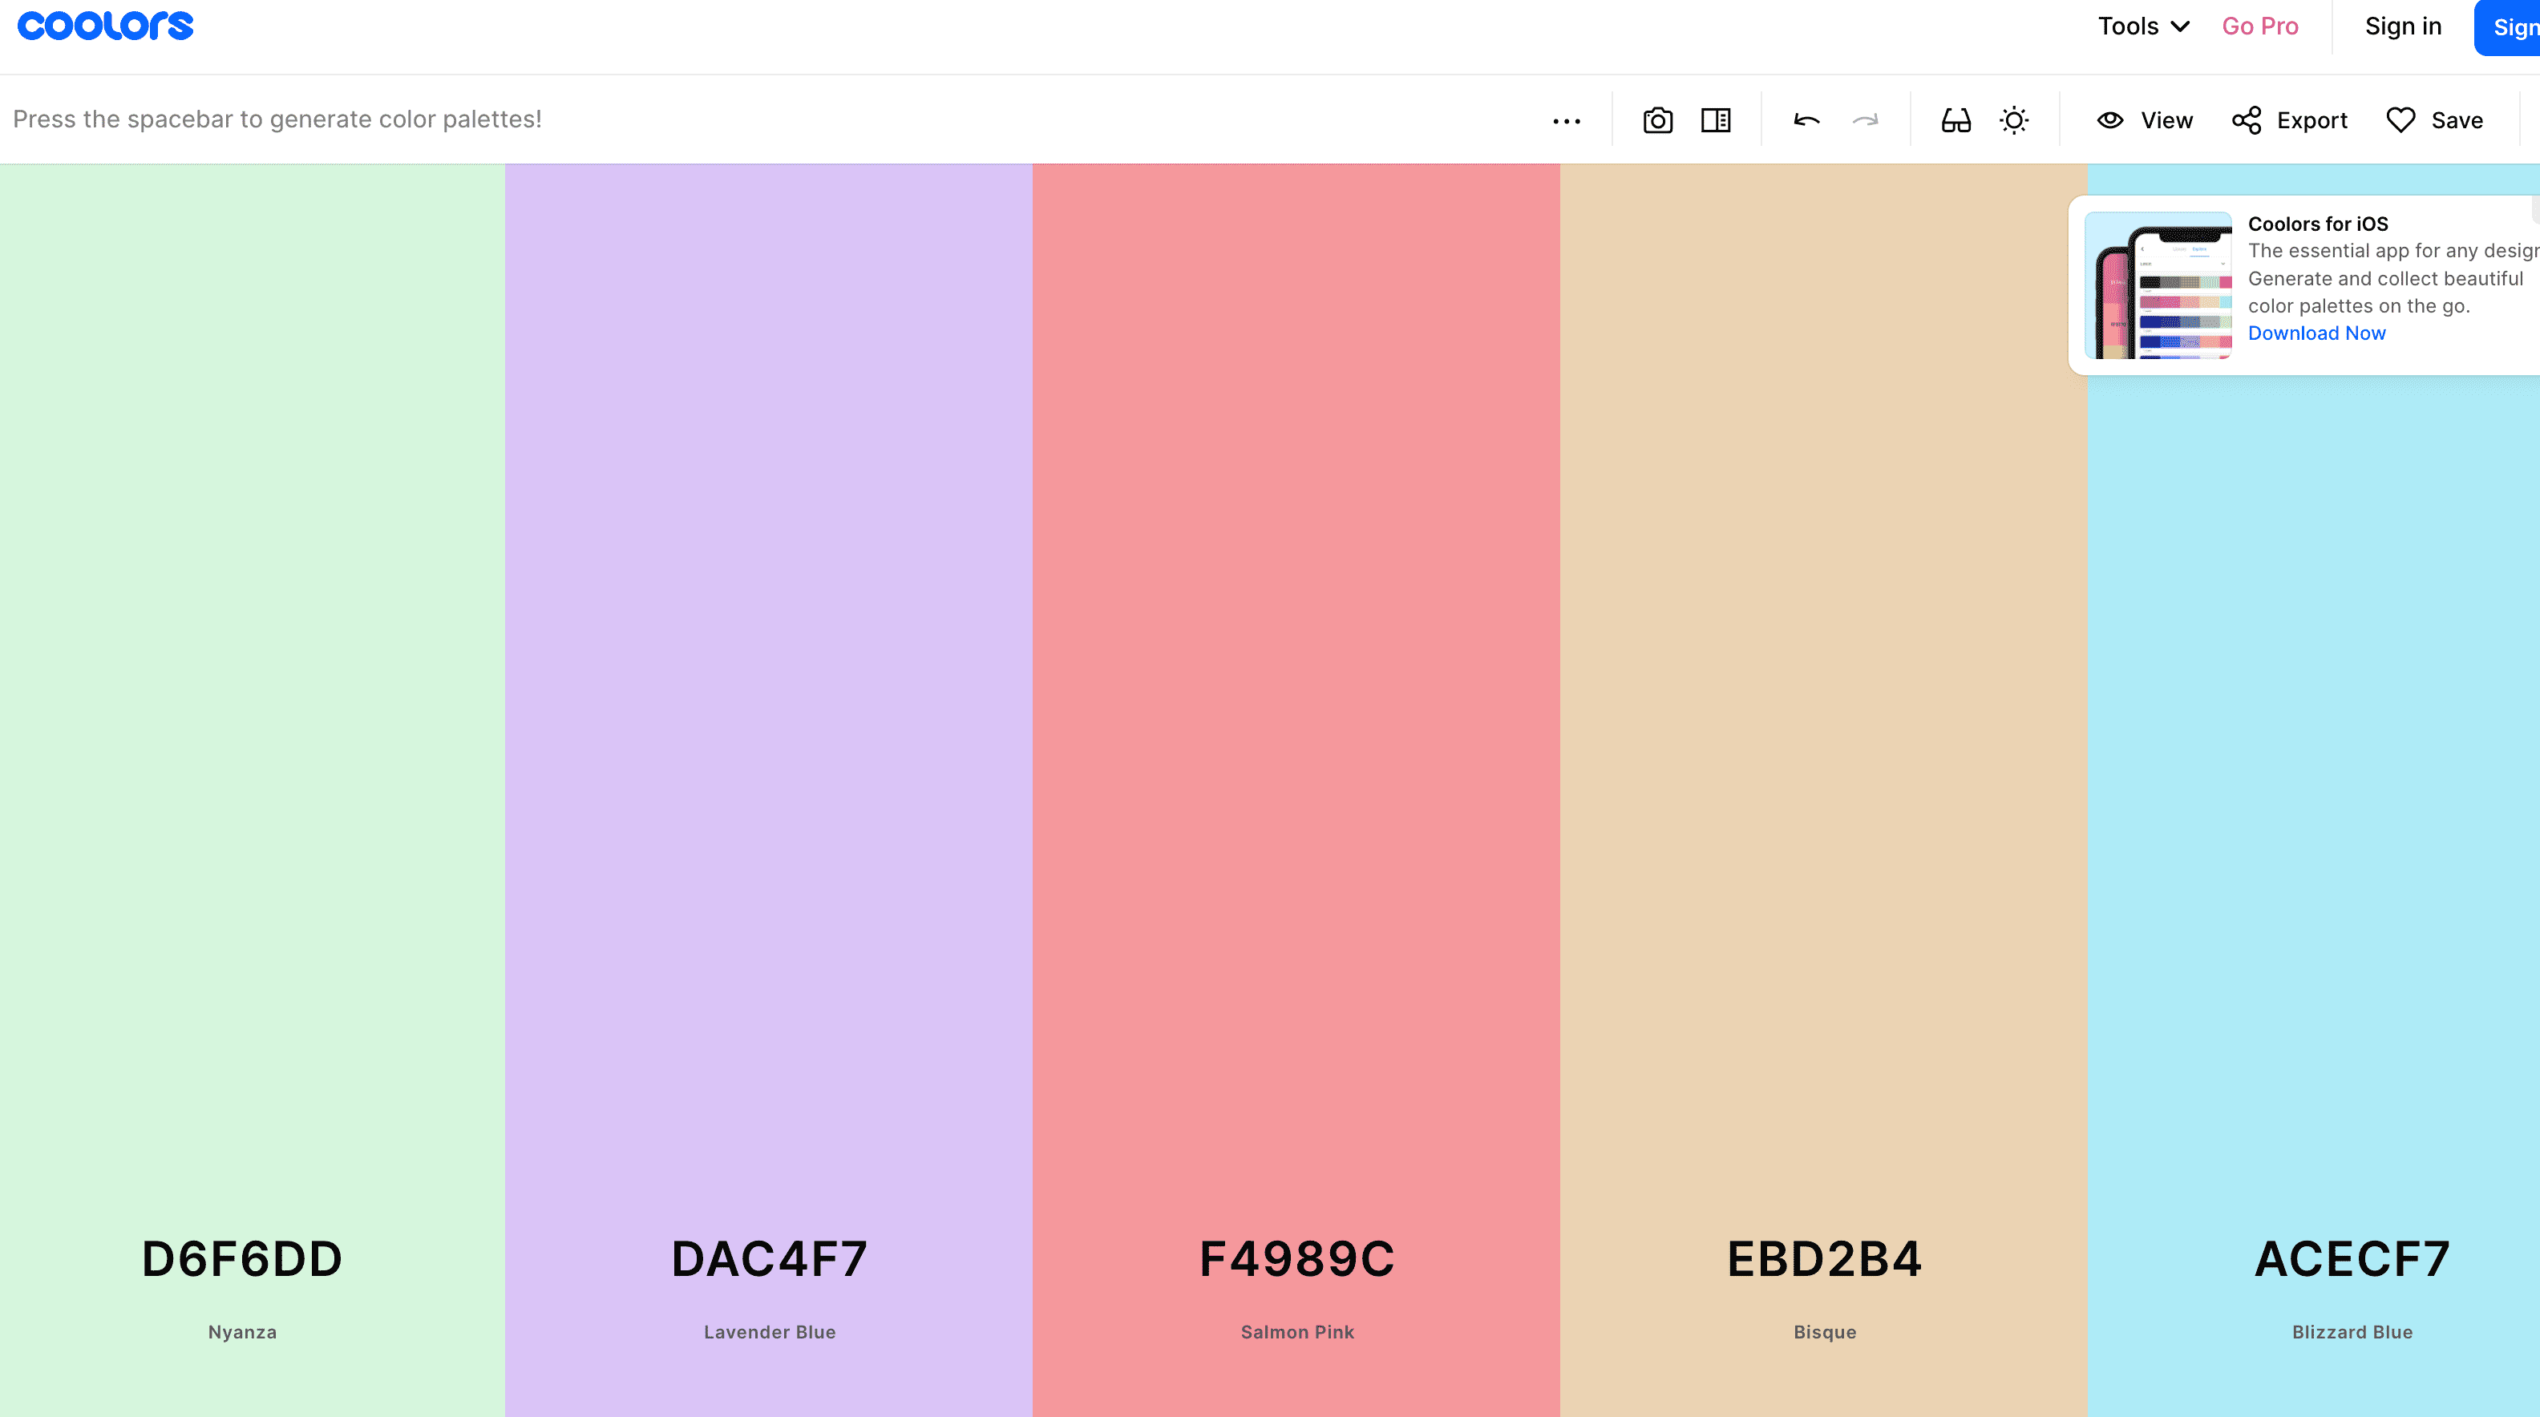
Task: Click the Download Now link
Action: point(2315,331)
